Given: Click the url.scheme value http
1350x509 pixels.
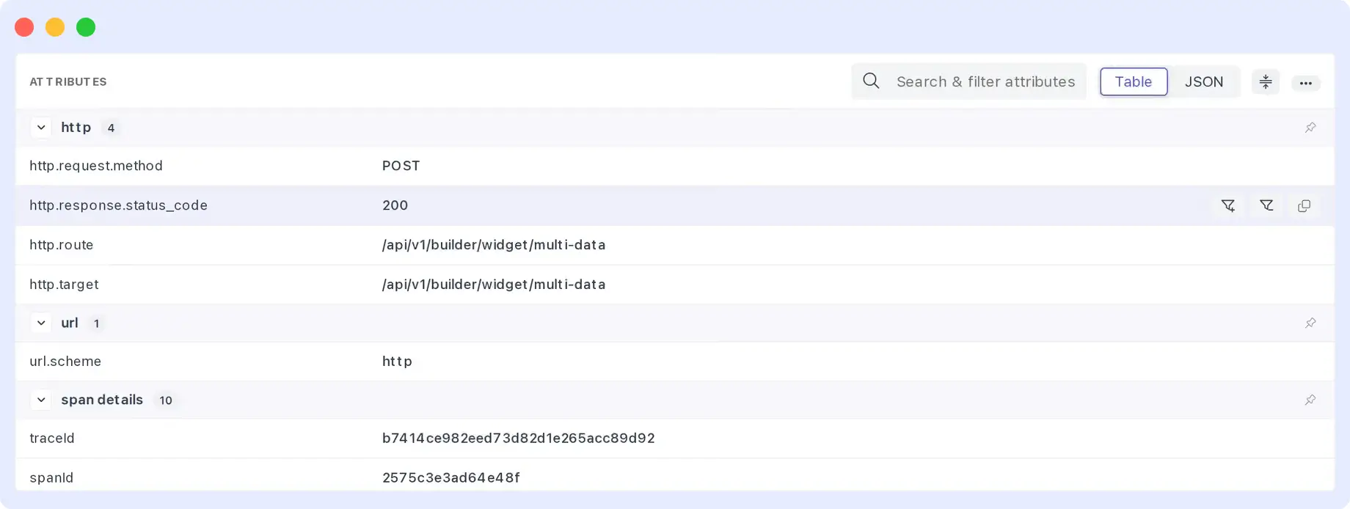Looking at the screenshot, I should click(x=397, y=362).
